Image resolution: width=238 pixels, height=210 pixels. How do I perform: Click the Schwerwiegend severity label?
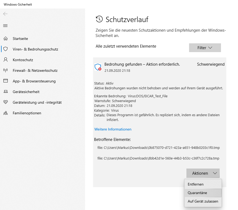pyautogui.click(x=211, y=64)
